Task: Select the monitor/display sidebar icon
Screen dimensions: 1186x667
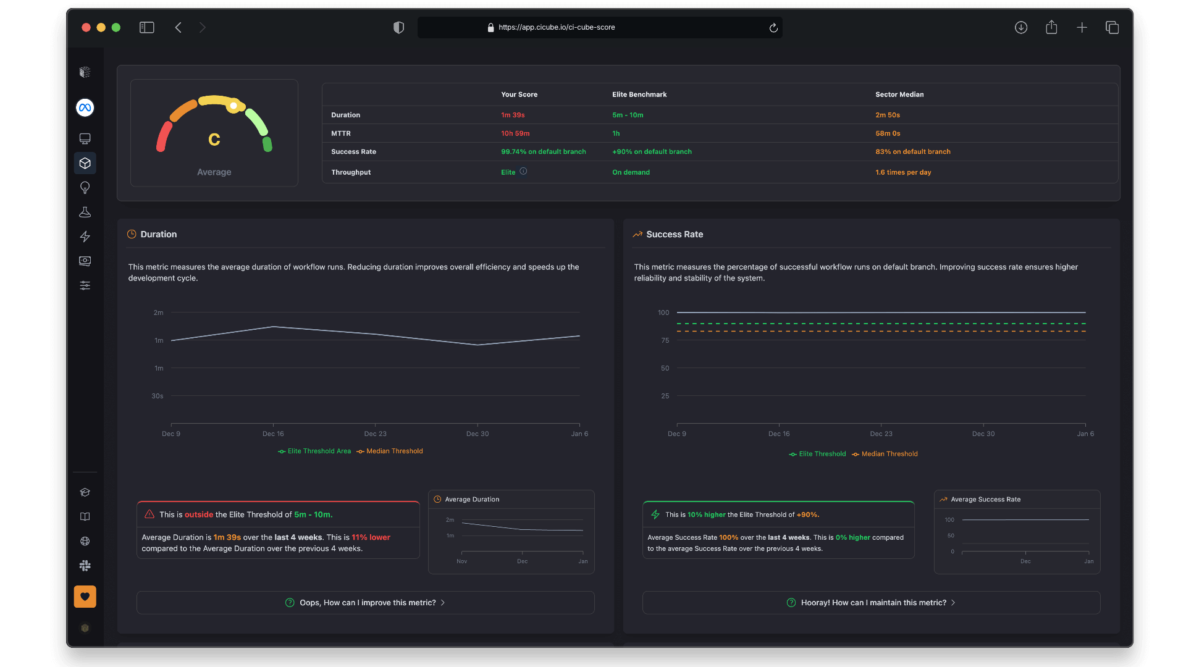Action: (85, 138)
